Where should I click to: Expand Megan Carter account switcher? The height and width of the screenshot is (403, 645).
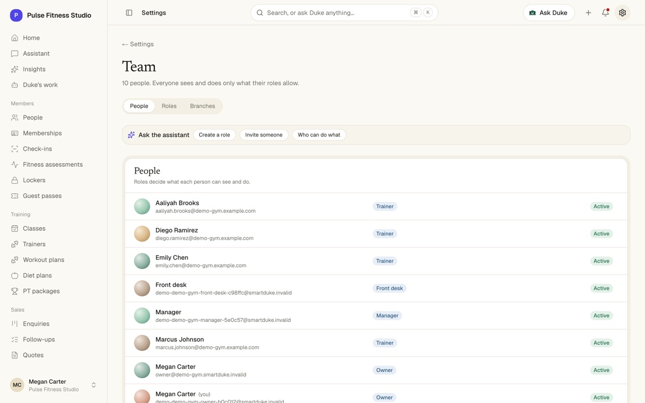click(94, 385)
